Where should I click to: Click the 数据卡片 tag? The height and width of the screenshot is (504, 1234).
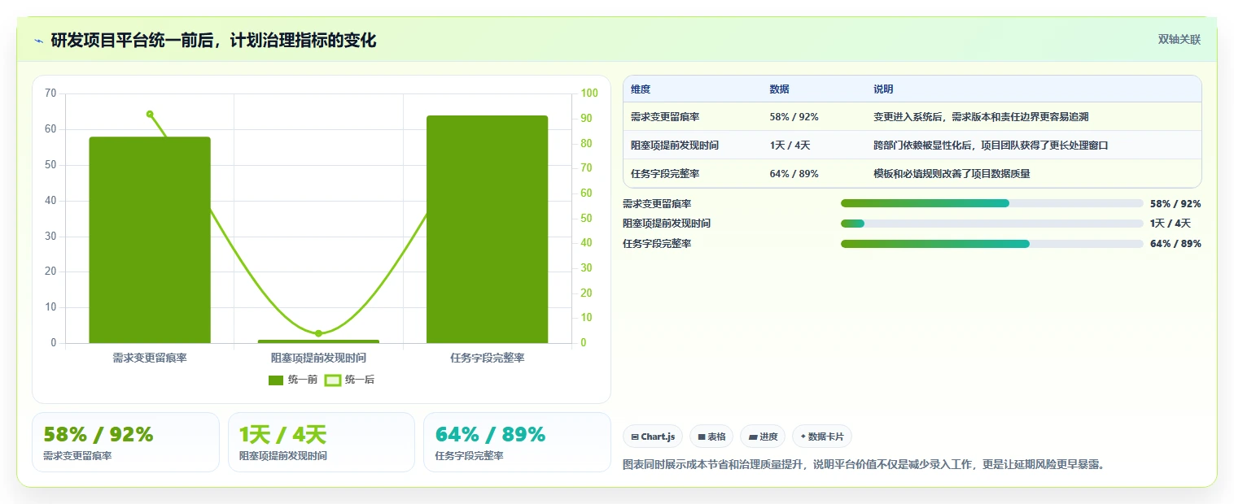(x=822, y=437)
